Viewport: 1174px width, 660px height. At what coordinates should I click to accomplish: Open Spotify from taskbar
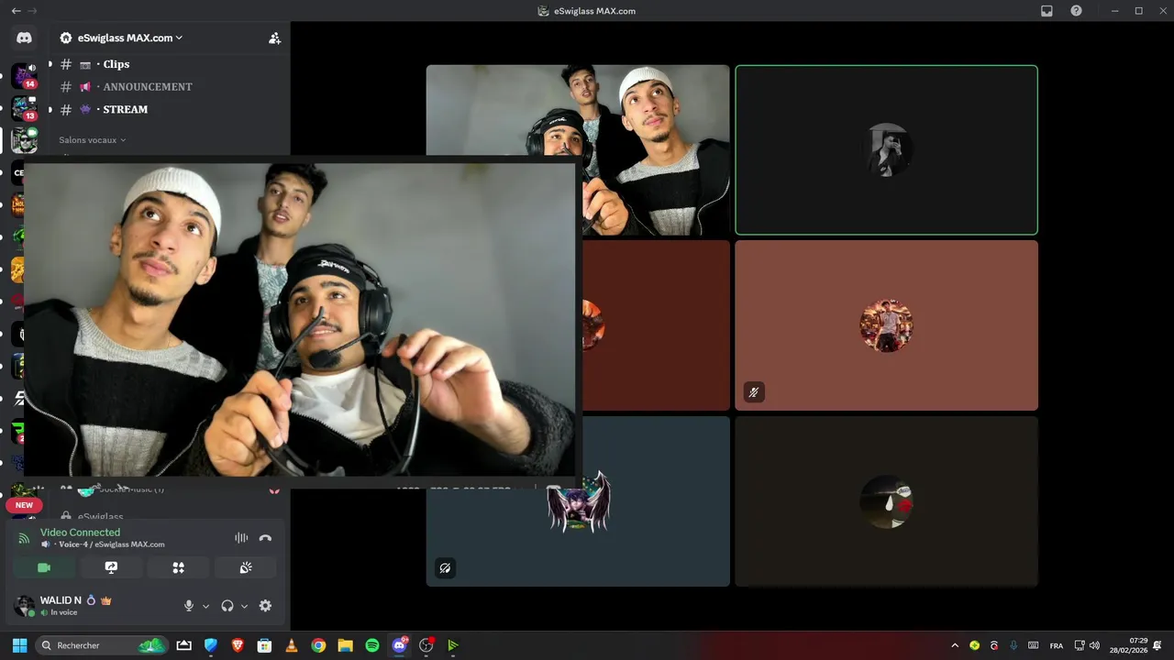tap(372, 645)
